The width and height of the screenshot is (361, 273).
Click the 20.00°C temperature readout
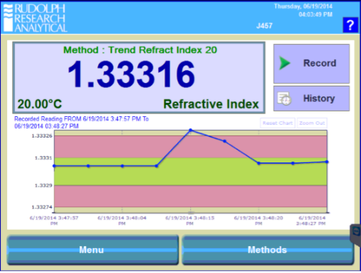coord(40,104)
